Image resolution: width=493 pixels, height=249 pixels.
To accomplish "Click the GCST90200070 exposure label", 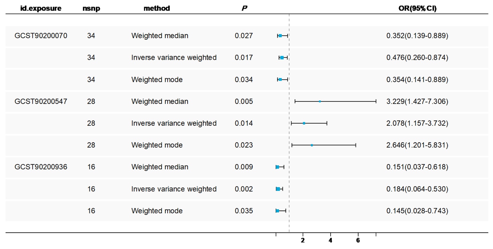I will coord(41,36).
